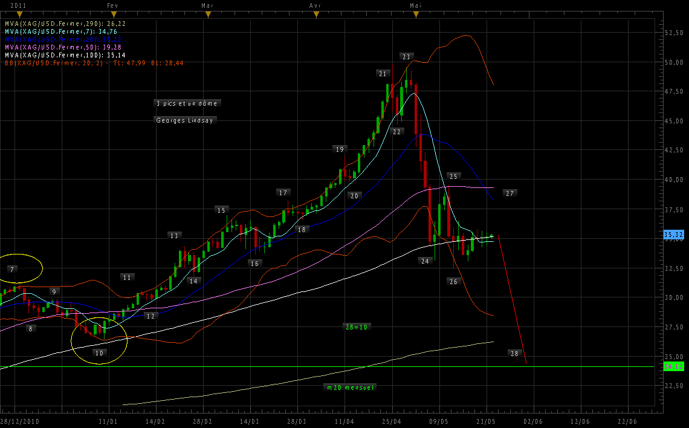Select the Avr month triangle marker

[x=315, y=14]
